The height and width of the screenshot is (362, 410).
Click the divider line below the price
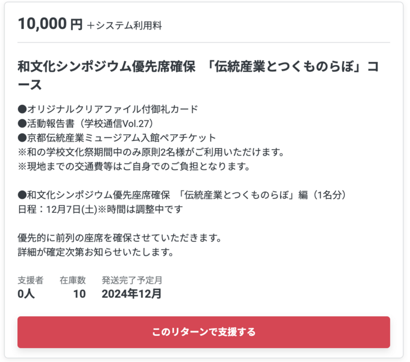tap(204, 42)
